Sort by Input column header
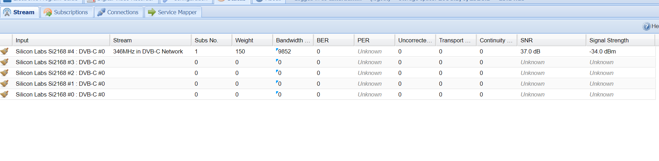Image resolution: width=659 pixels, height=161 pixels. click(61, 40)
